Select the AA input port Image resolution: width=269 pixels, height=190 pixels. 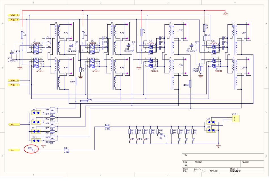point(13,150)
